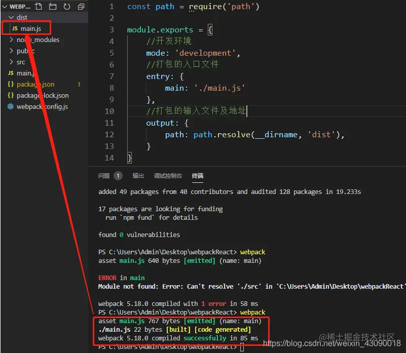The height and width of the screenshot is (353, 406).
Task: Click path.resolve on line 12
Action: pyautogui.click(x=222, y=135)
